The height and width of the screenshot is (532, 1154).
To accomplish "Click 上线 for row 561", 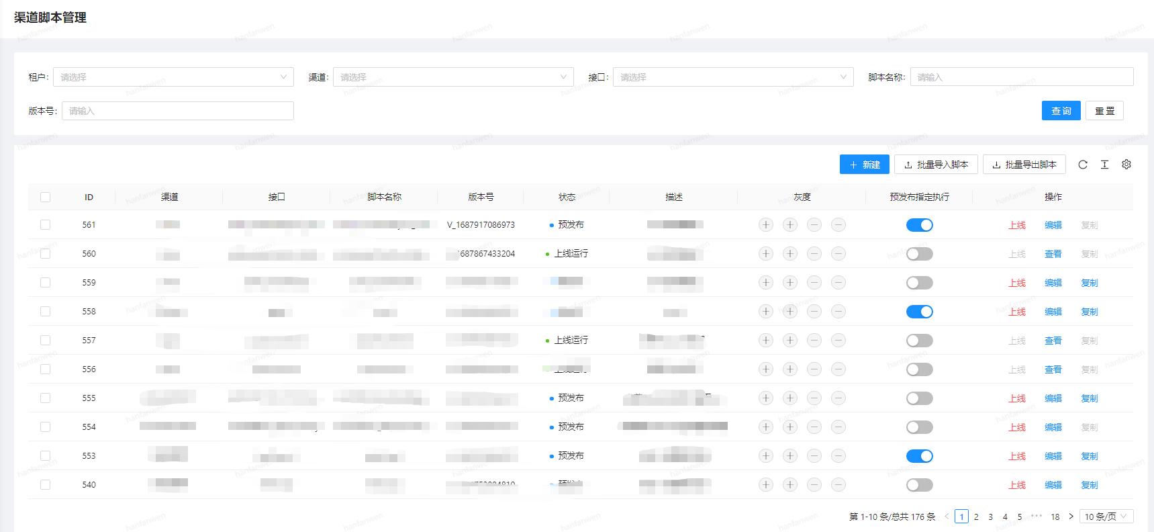I will pyautogui.click(x=1017, y=225).
